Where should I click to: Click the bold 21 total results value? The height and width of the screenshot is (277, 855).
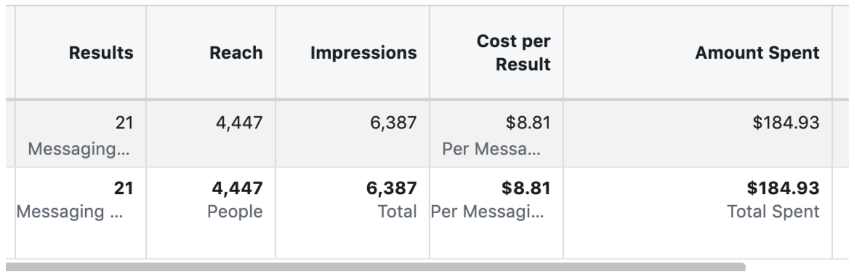pyautogui.click(x=123, y=188)
